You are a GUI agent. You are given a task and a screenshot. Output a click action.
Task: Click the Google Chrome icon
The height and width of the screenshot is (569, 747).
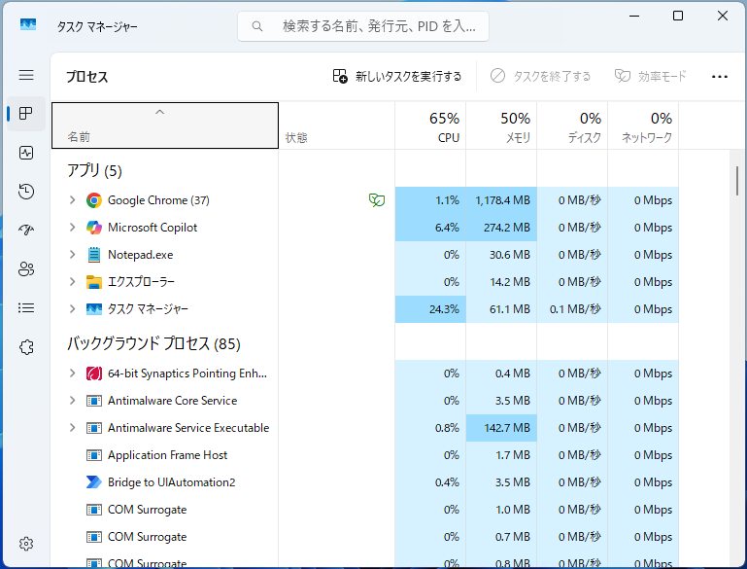click(x=94, y=200)
